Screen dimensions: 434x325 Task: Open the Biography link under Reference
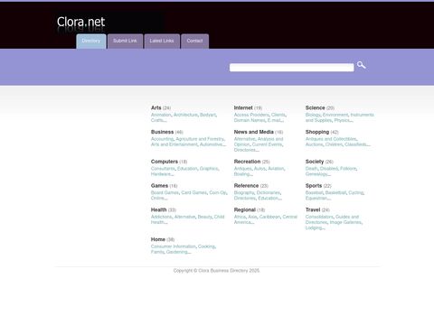[x=244, y=192]
